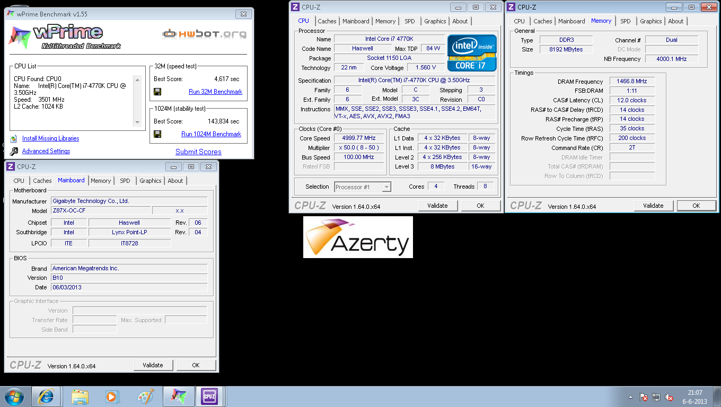This screenshot has width=721, height=407.
Task: Click the Azerty logo image
Action: tap(358, 237)
